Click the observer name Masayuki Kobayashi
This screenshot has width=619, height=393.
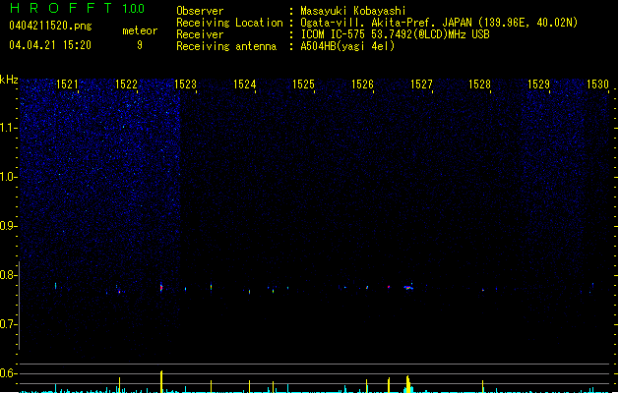[353, 11]
